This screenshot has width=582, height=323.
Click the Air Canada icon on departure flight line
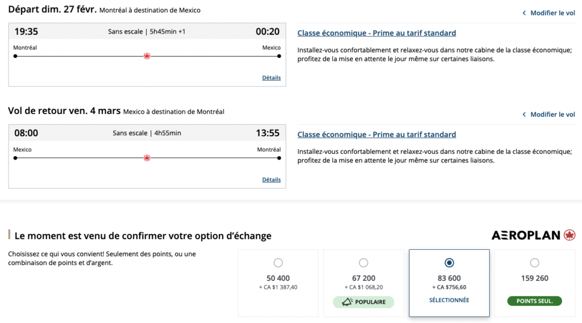[x=147, y=56]
